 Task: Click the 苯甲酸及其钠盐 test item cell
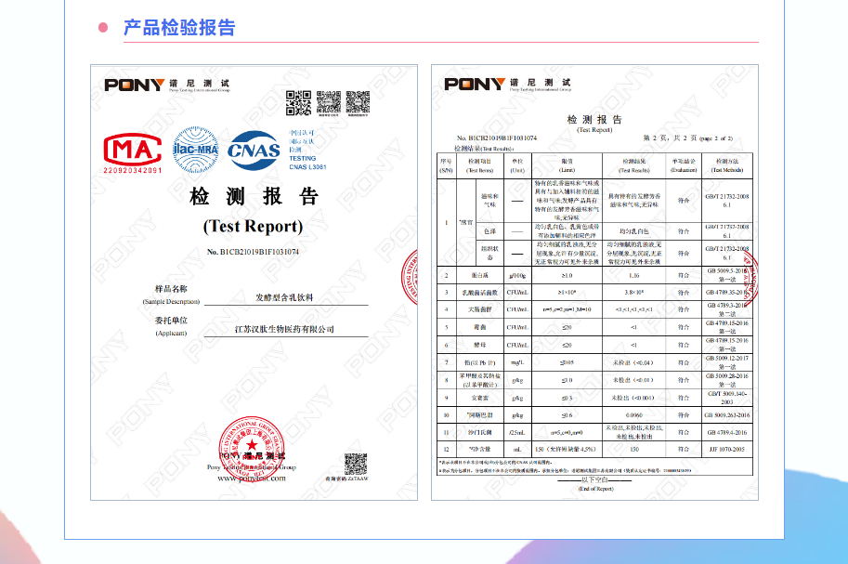pyautogui.click(x=479, y=380)
